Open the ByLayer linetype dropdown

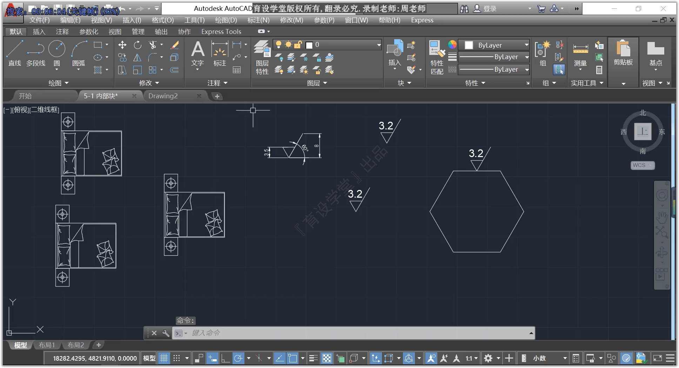tap(526, 70)
